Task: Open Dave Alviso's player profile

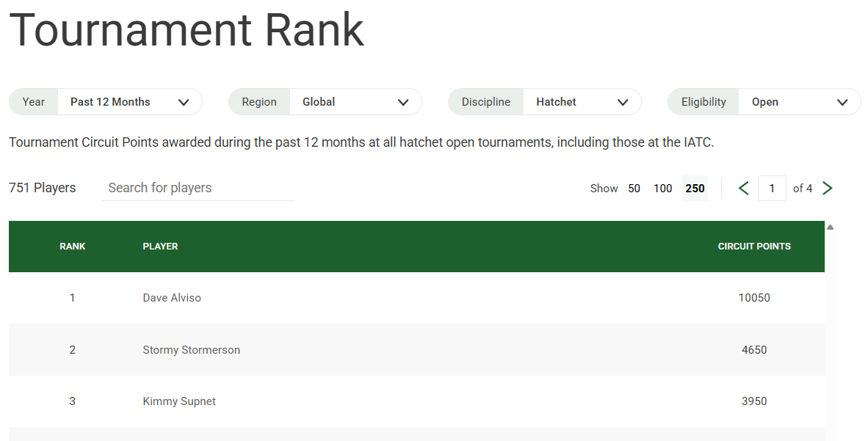Action: (172, 298)
